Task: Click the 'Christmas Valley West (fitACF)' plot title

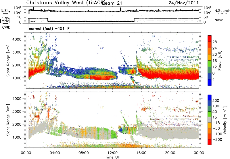Action: point(66,3)
